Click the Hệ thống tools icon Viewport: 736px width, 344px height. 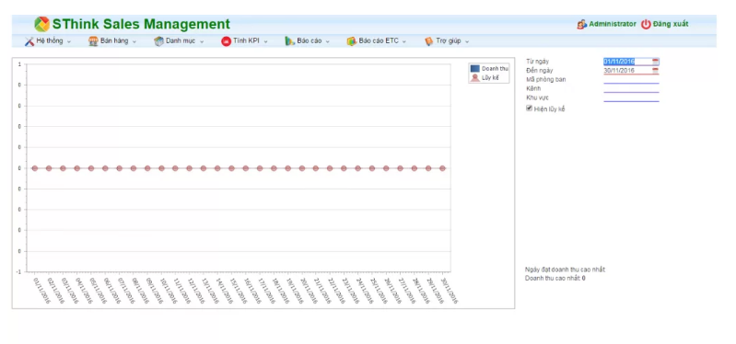click(x=29, y=41)
